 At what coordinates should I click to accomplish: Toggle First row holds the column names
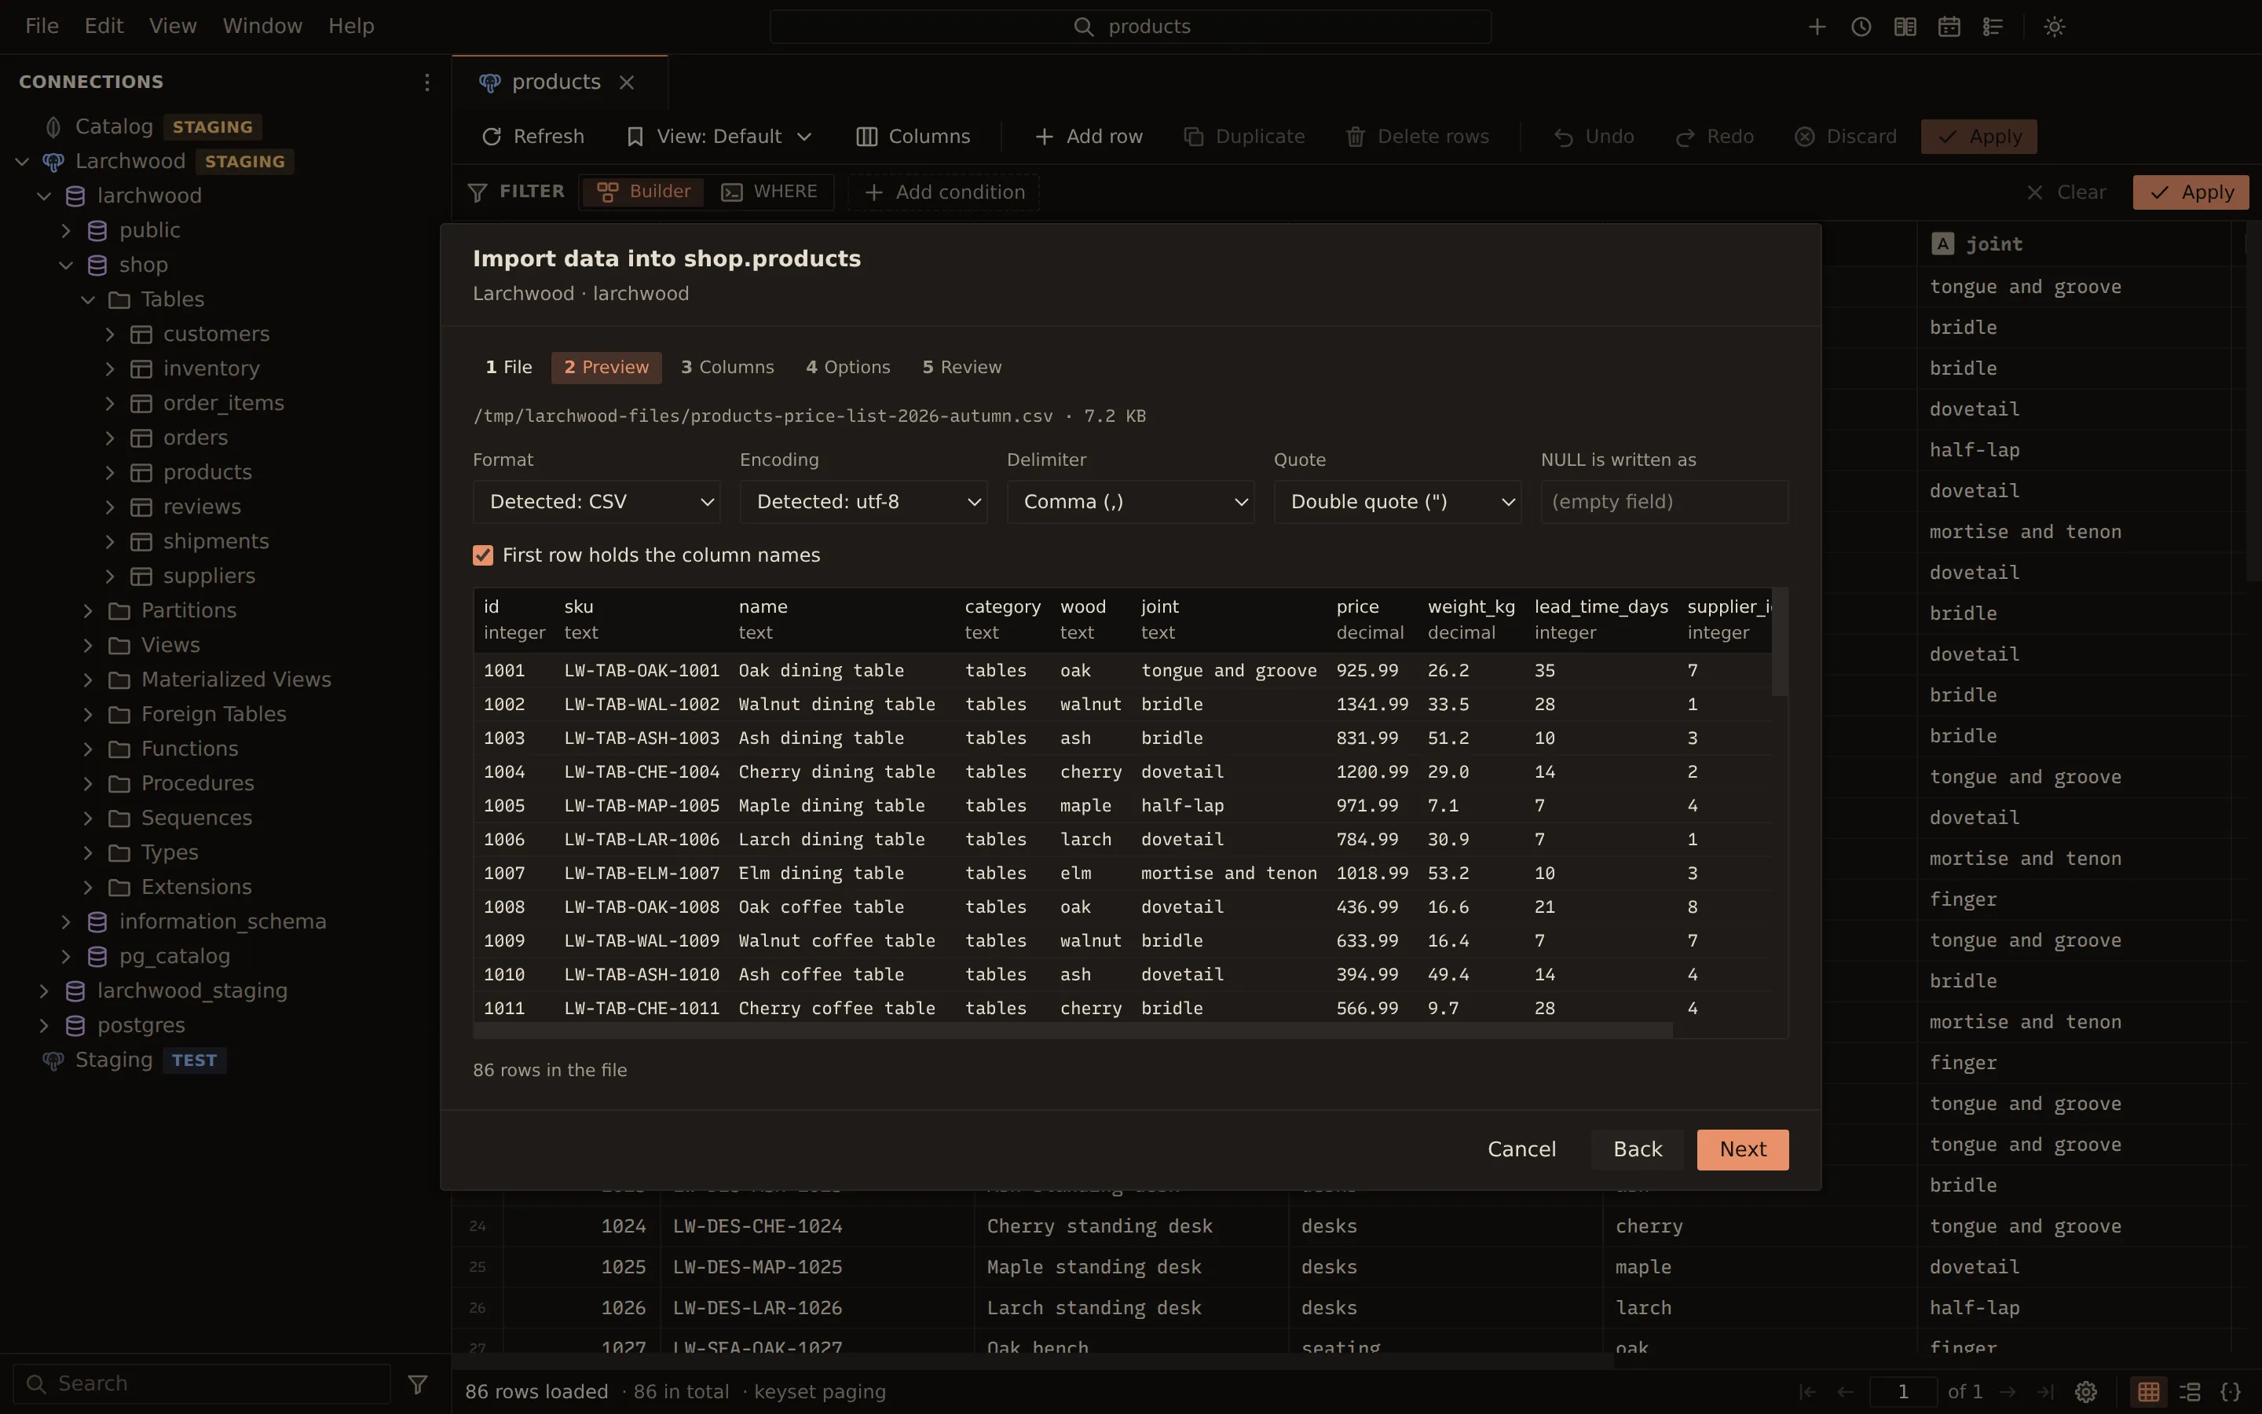pos(482,555)
